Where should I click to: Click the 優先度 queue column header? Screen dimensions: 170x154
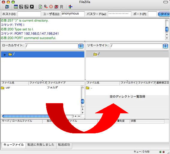point(123,121)
